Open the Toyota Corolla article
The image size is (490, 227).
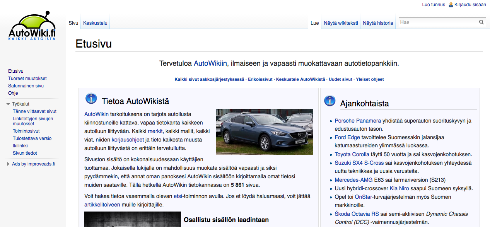coord(352,154)
